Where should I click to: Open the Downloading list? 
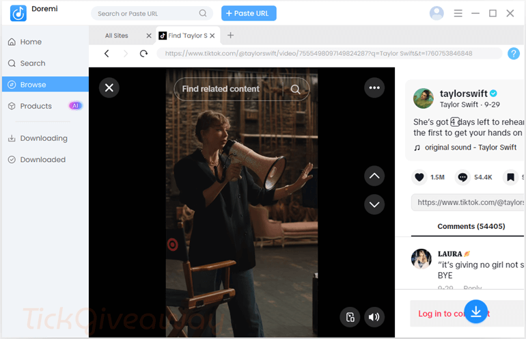click(x=45, y=138)
